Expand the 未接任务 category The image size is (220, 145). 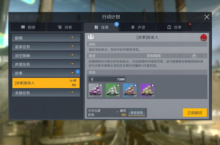[46, 93]
